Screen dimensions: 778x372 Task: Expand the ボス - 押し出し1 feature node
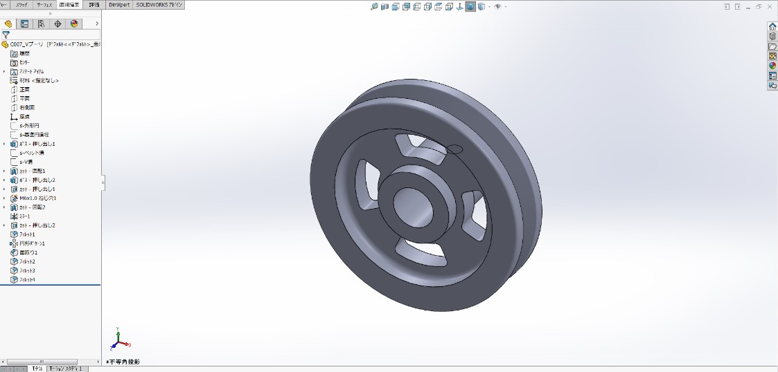point(4,144)
